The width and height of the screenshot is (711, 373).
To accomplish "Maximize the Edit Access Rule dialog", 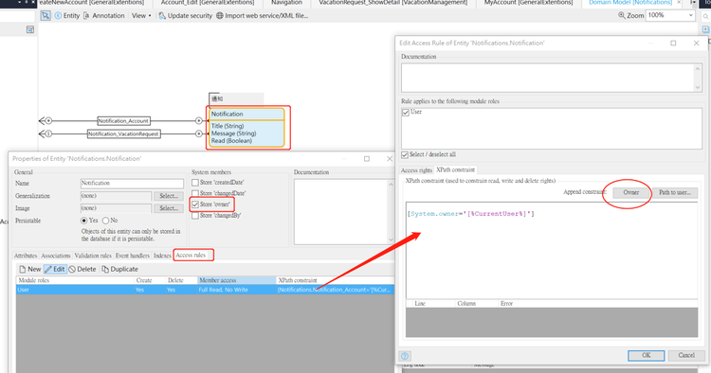I will 673,43.
